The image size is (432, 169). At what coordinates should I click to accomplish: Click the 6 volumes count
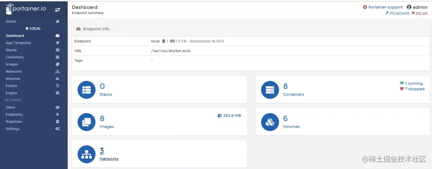(x=286, y=119)
